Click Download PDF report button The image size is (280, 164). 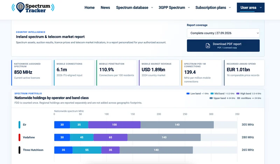point(223,46)
